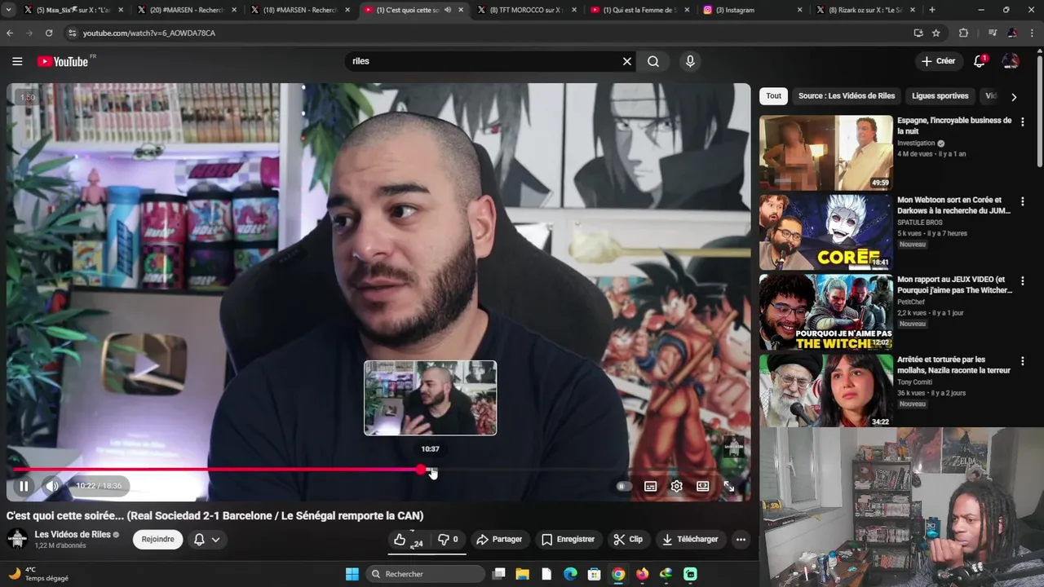Open the Investigation channel name
Image resolution: width=1044 pixels, height=587 pixels.
pos(916,143)
